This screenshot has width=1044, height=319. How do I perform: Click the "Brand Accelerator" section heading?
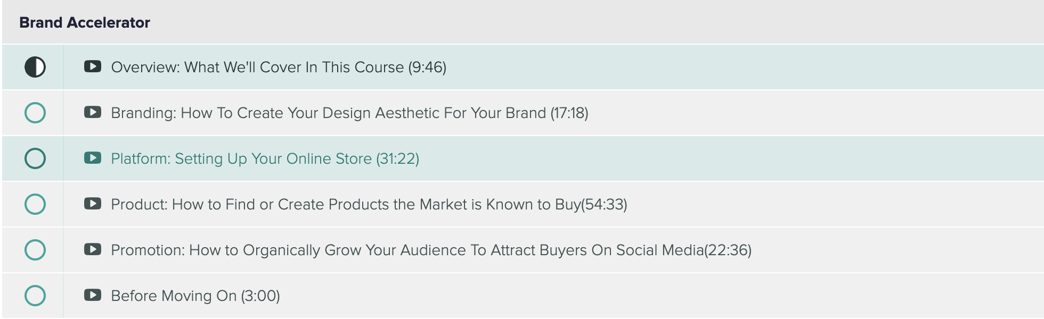click(x=85, y=23)
